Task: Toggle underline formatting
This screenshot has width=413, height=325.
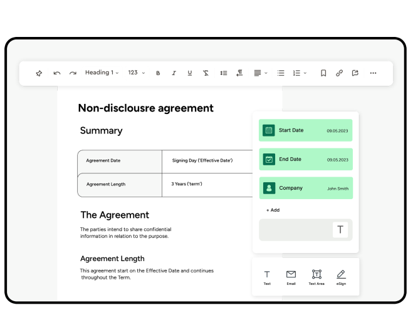Action: pyautogui.click(x=190, y=73)
